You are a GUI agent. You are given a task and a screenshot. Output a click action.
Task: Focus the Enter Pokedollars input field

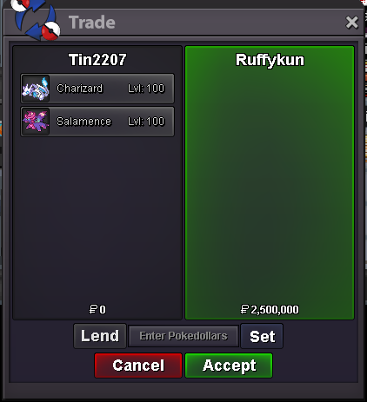click(183, 336)
